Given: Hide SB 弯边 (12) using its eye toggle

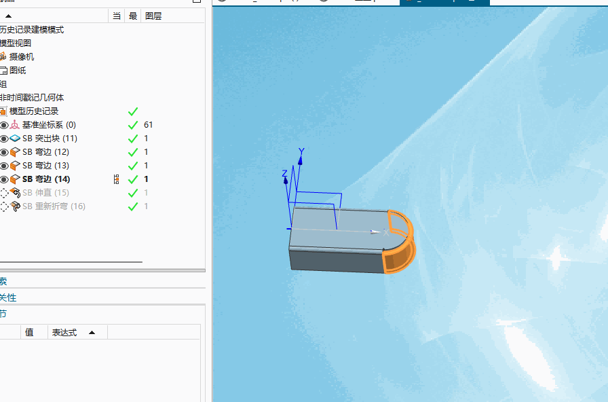Looking at the screenshot, I should click(x=4, y=153).
